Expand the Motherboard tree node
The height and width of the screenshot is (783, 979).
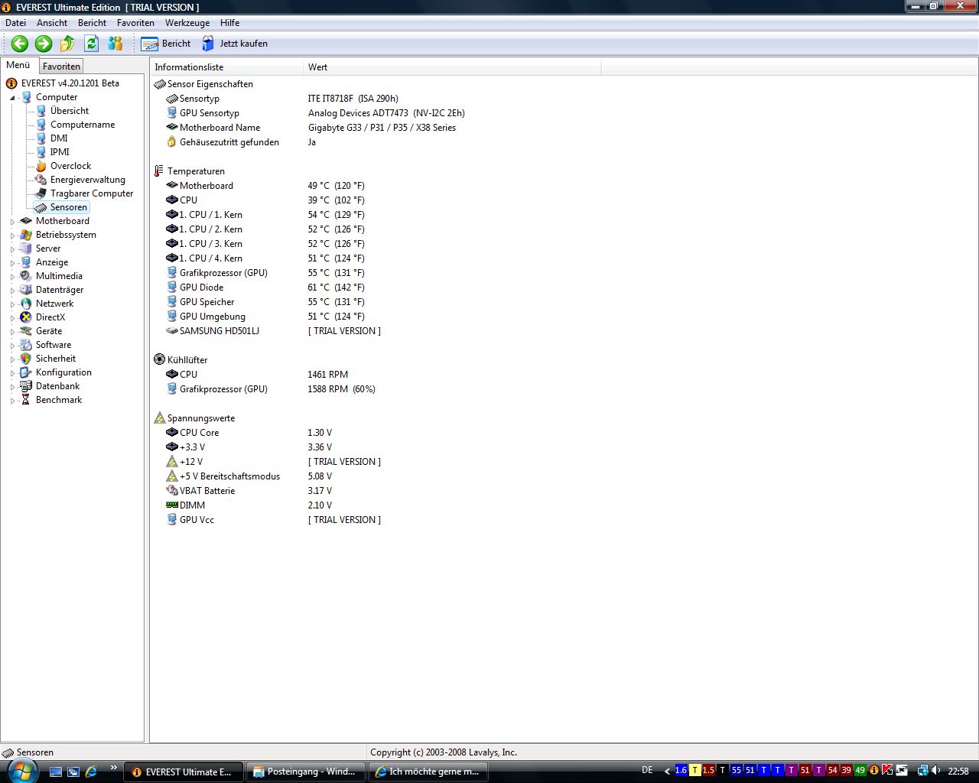tap(12, 222)
